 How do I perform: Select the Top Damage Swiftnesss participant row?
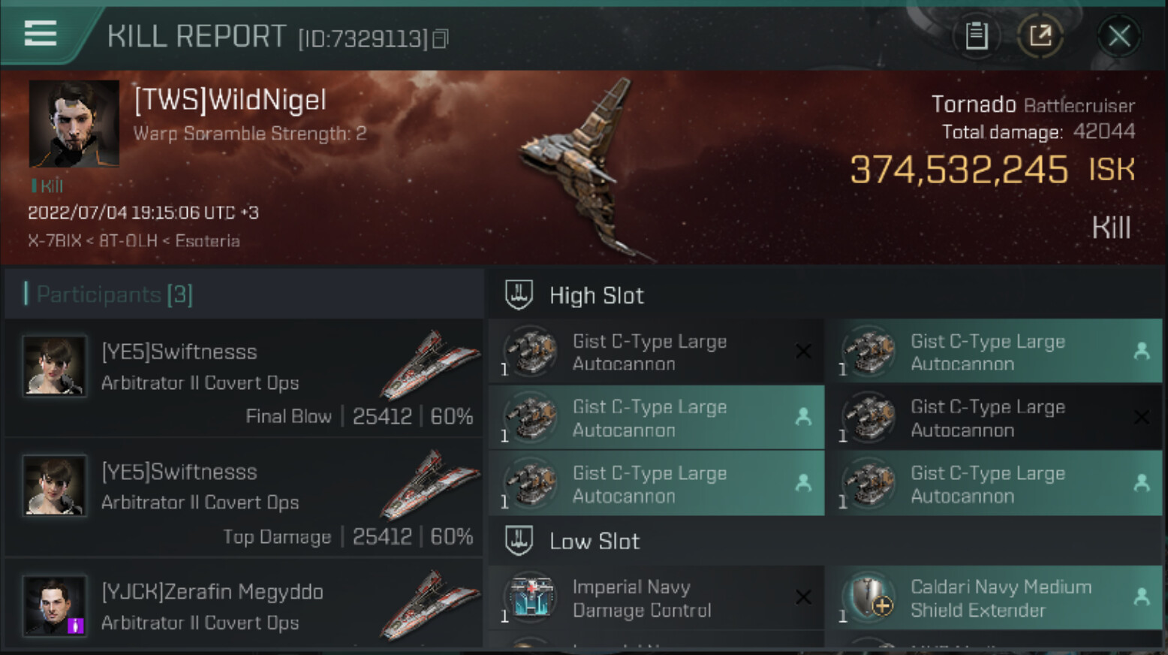pyautogui.click(x=244, y=497)
